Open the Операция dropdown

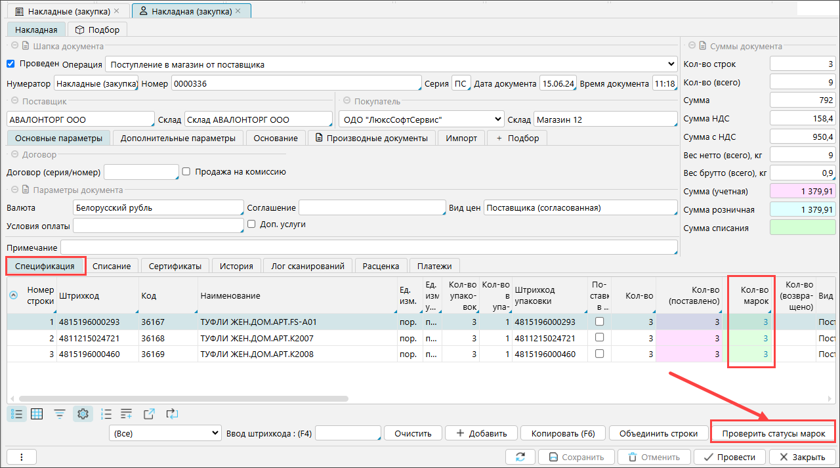pyautogui.click(x=391, y=64)
